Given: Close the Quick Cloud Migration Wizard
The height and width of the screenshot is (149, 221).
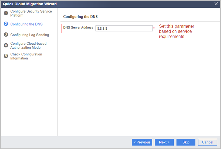Looking at the screenshot, I should click(x=216, y=4).
